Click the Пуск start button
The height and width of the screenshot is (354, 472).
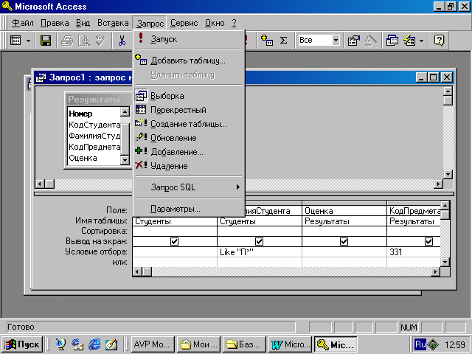point(22,344)
